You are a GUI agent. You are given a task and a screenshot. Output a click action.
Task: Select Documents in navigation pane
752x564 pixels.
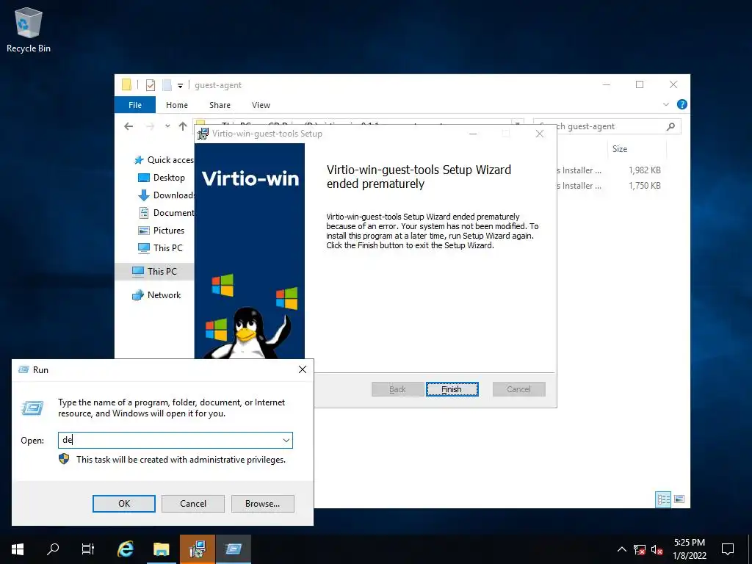tap(165, 213)
